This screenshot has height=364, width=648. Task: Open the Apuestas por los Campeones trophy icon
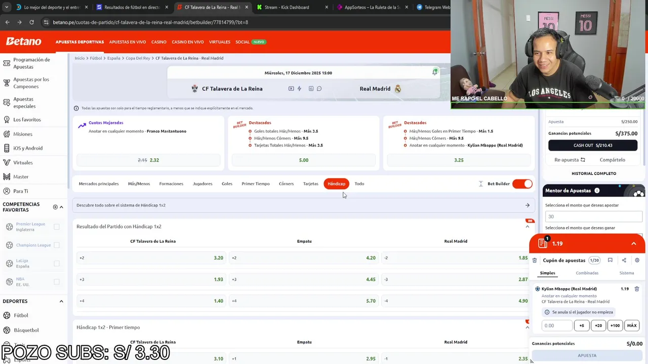[7, 83]
